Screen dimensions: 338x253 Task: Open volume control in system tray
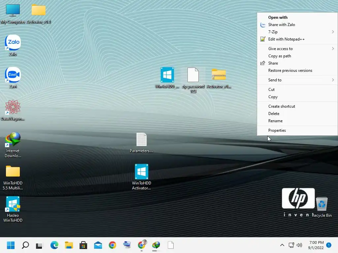point(299,245)
